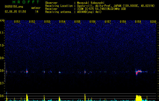Click the 0158 time marker
The width and height of the screenshot is (159, 101).
coord(123,22)
